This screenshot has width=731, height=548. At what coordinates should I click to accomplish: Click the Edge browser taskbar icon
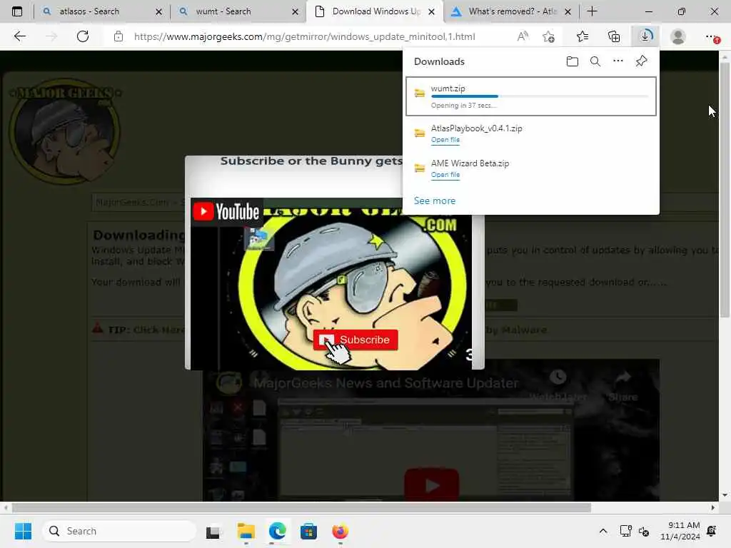(278, 531)
